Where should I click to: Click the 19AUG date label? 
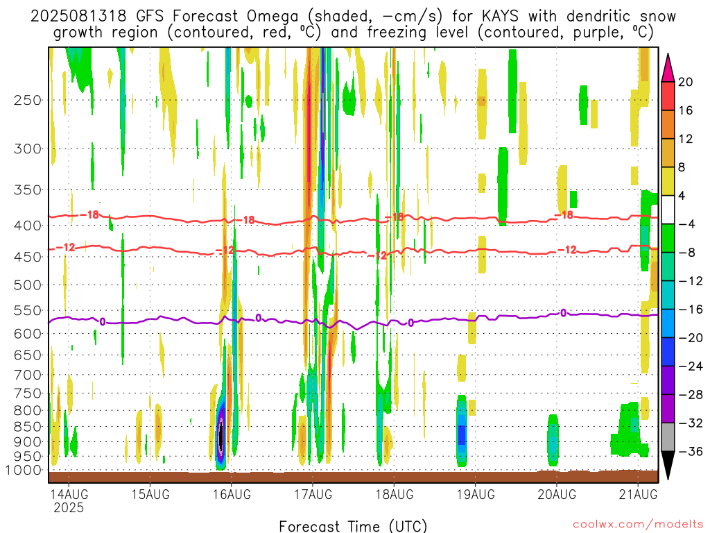pyautogui.click(x=476, y=494)
